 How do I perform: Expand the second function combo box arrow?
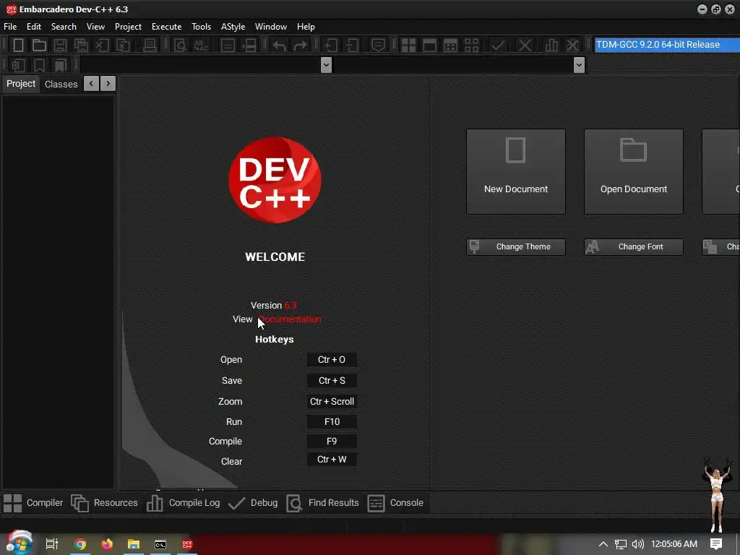pyautogui.click(x=579, y=65)
